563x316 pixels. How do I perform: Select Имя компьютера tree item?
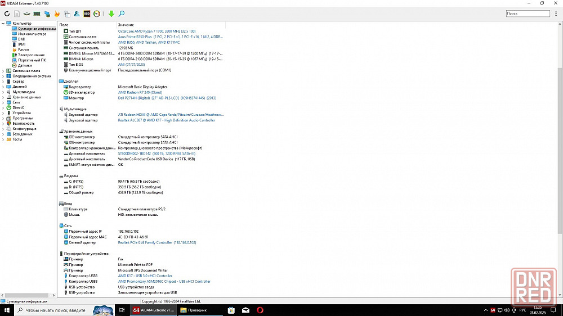(x=32, y=34)
